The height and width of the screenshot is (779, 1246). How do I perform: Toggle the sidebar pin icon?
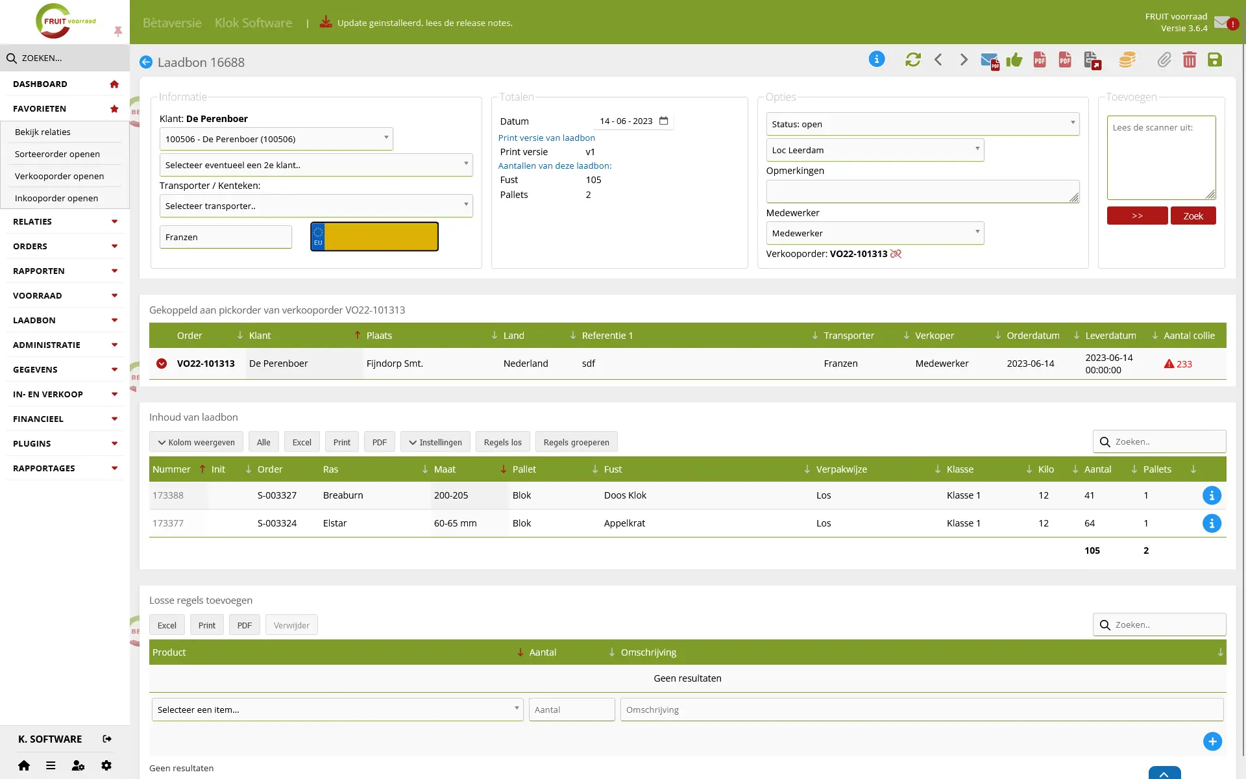pyautogui.click(x=118, y=31)
